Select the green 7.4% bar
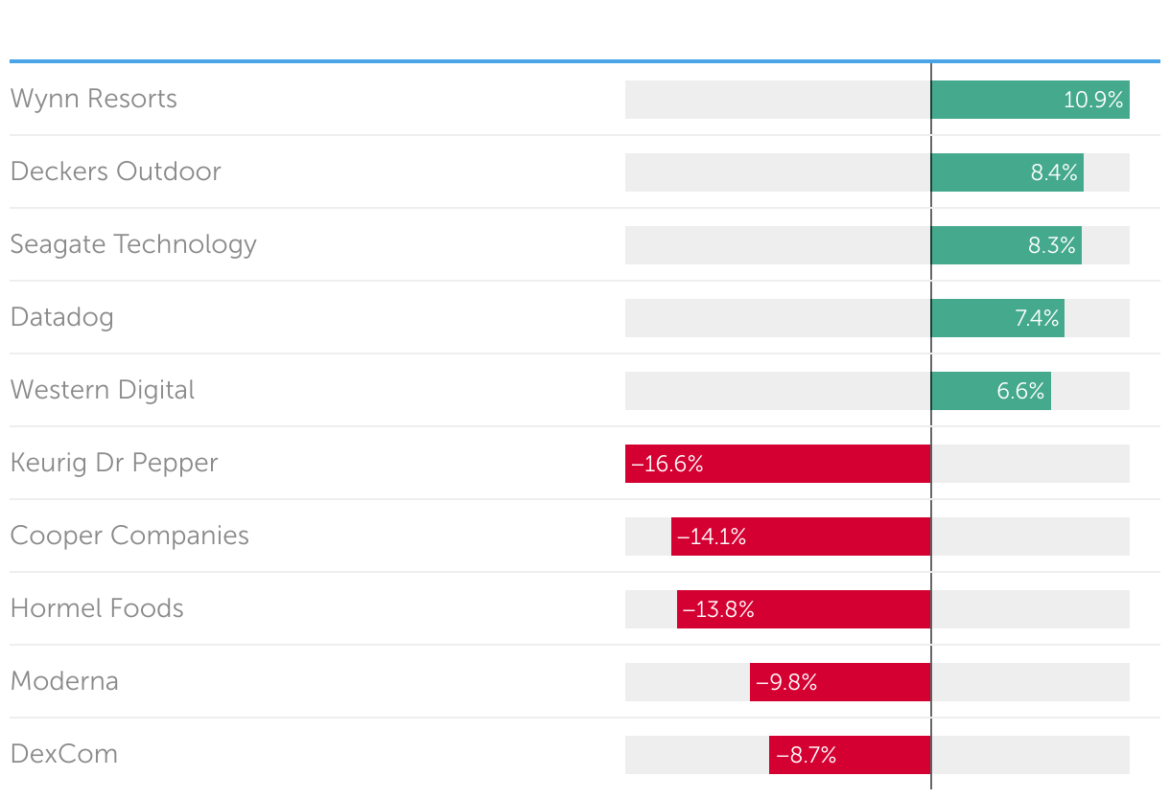Viewport: 1170px width, 799px height. click(997, 318)
